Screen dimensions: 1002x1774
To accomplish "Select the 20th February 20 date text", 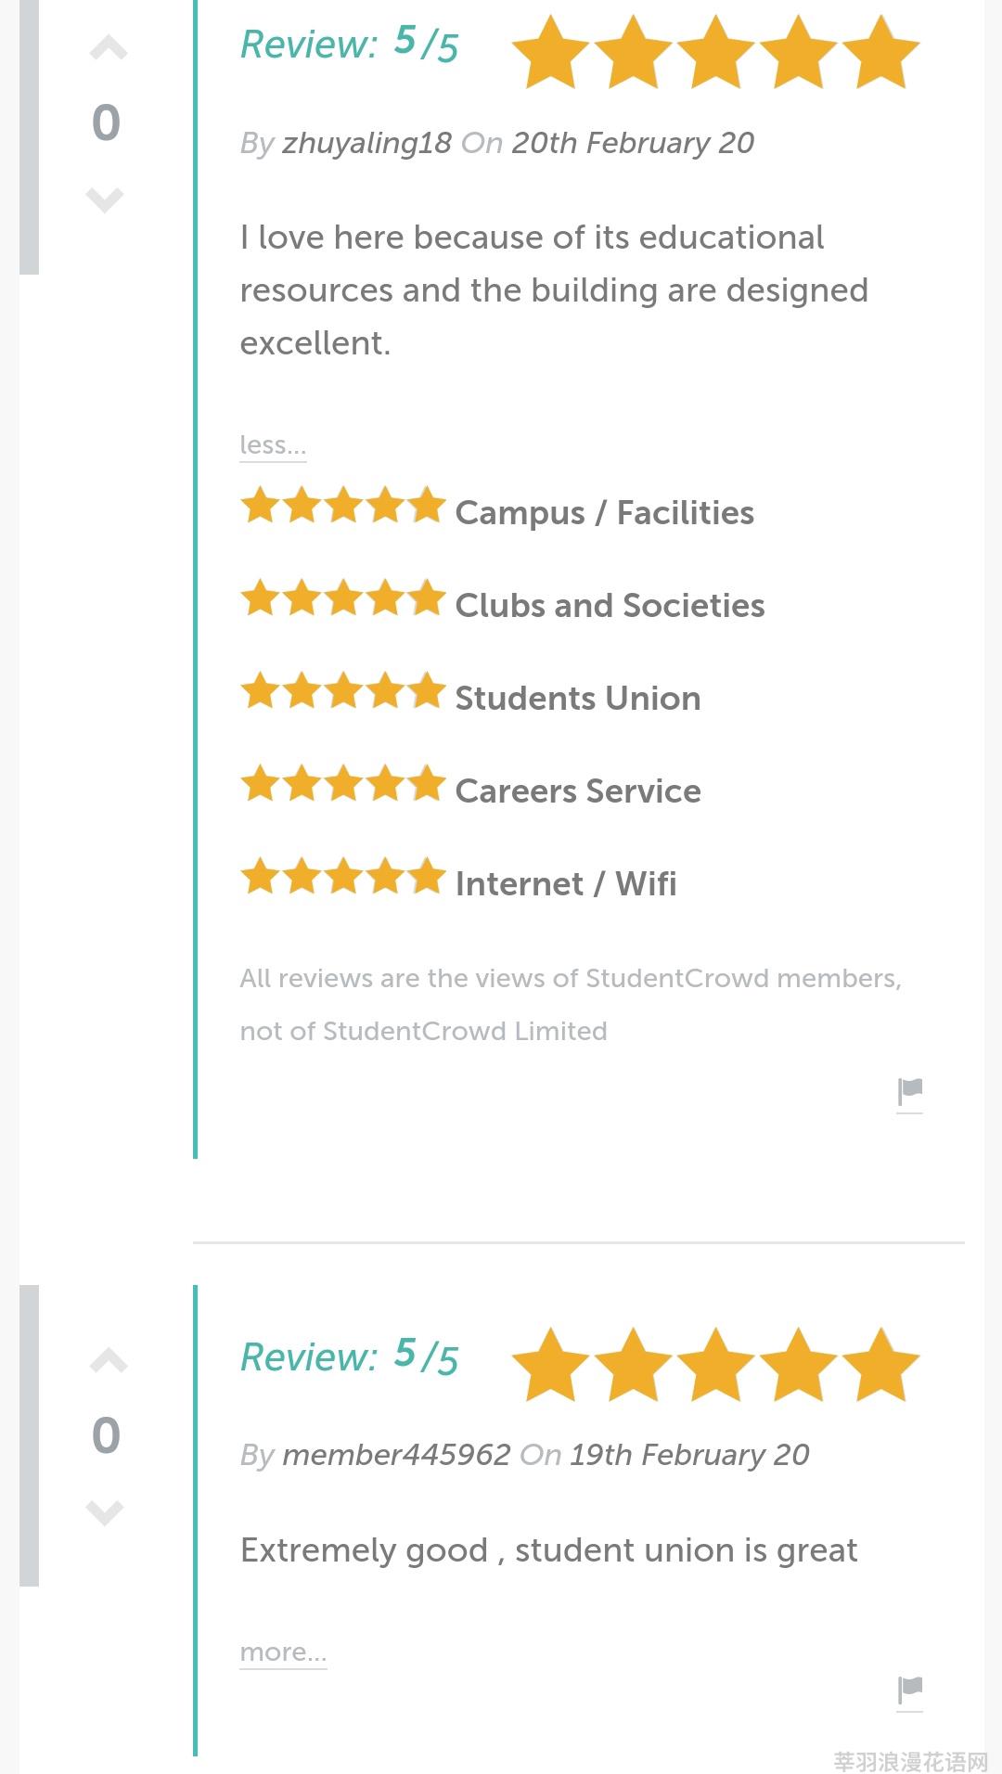I will coord(633,144).
